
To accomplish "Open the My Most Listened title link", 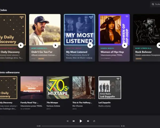I will [x=77, y=52].
